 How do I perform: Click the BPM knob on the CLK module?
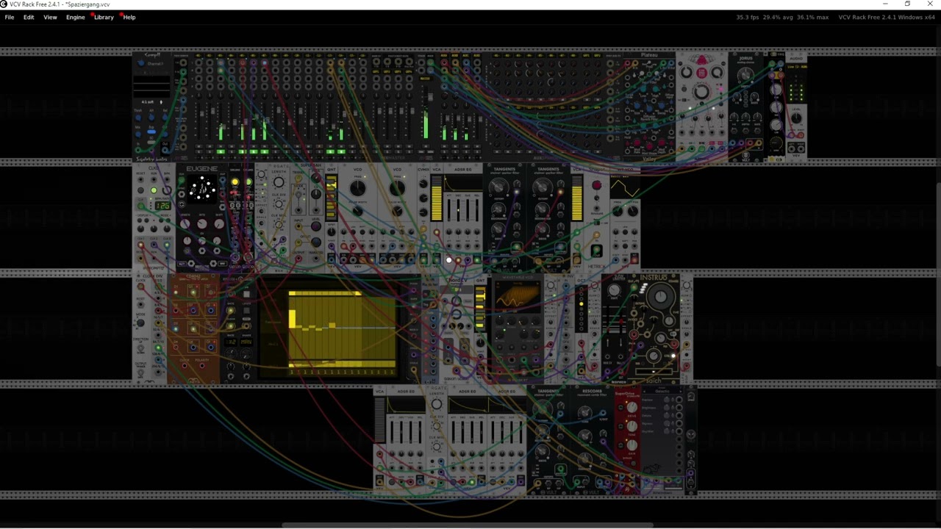167,190
